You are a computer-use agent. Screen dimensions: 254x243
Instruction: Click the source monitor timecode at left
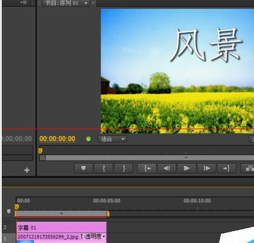pos(17,139)
